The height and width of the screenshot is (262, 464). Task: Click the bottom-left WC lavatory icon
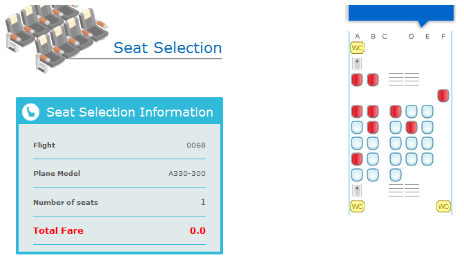[x=357, y=206]
